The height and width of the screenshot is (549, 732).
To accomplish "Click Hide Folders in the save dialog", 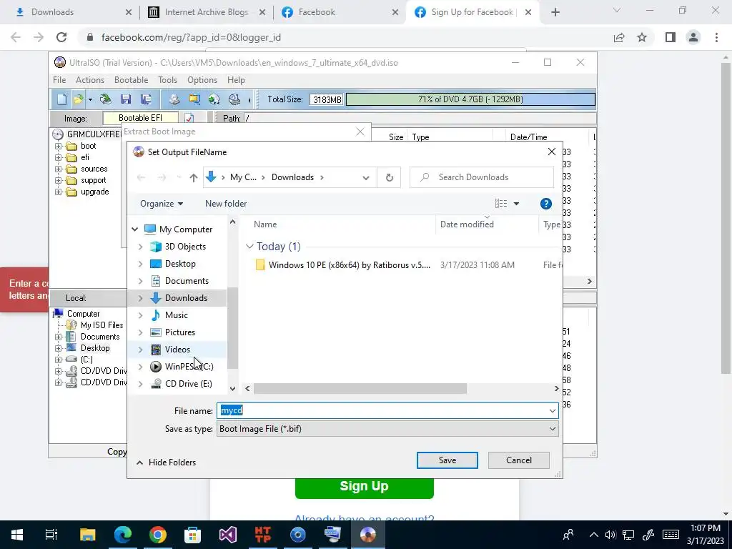I will tap(166, 463).
